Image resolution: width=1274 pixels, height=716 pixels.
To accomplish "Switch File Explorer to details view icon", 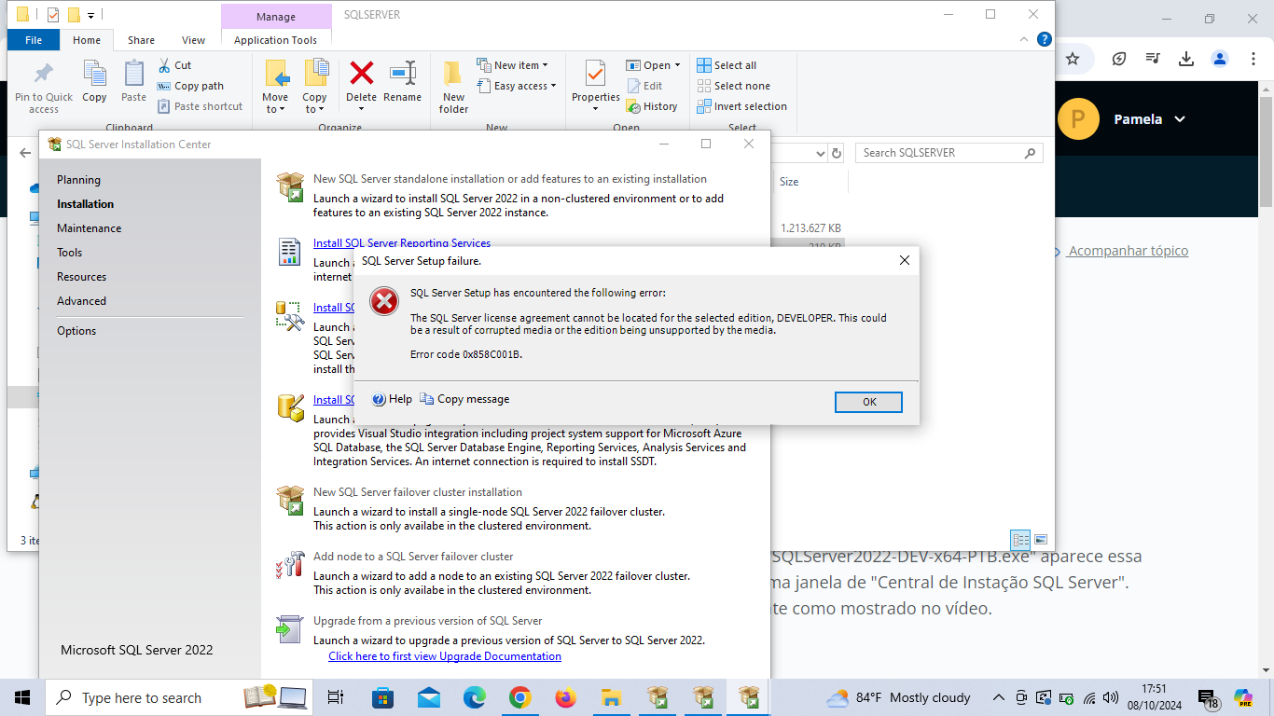I will [1021, 540].
